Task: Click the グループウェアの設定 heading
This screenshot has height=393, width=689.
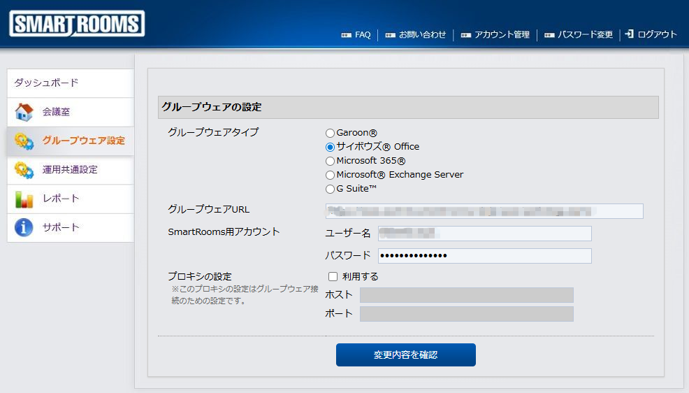Action: (x=211, y=107)
